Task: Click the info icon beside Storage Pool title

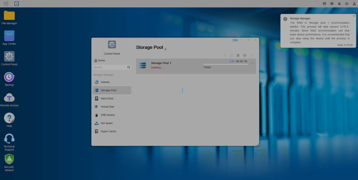Action: coord(166,49)
